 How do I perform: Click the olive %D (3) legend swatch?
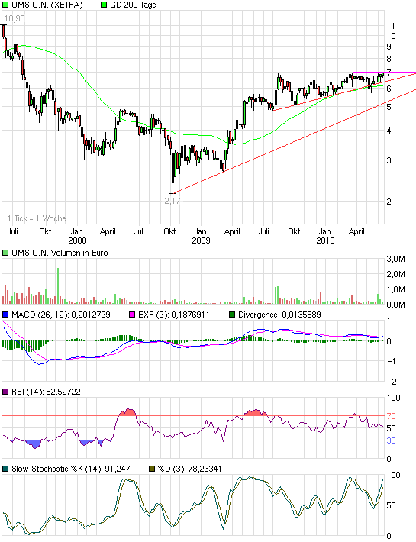point(152,469)
